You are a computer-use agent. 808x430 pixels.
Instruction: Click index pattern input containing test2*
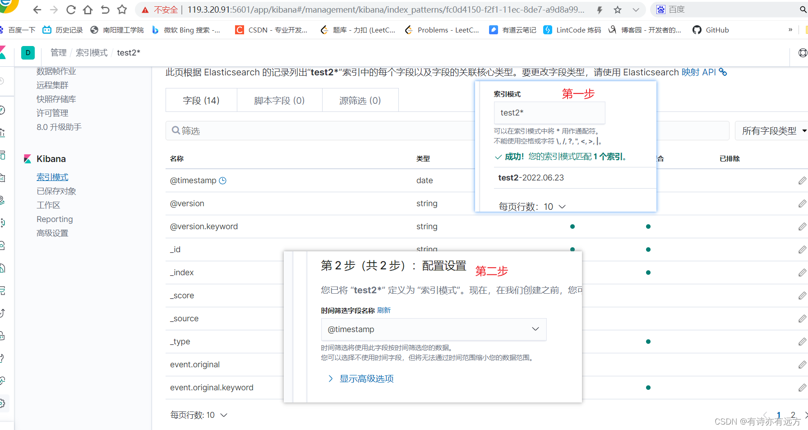click(549, 113)
